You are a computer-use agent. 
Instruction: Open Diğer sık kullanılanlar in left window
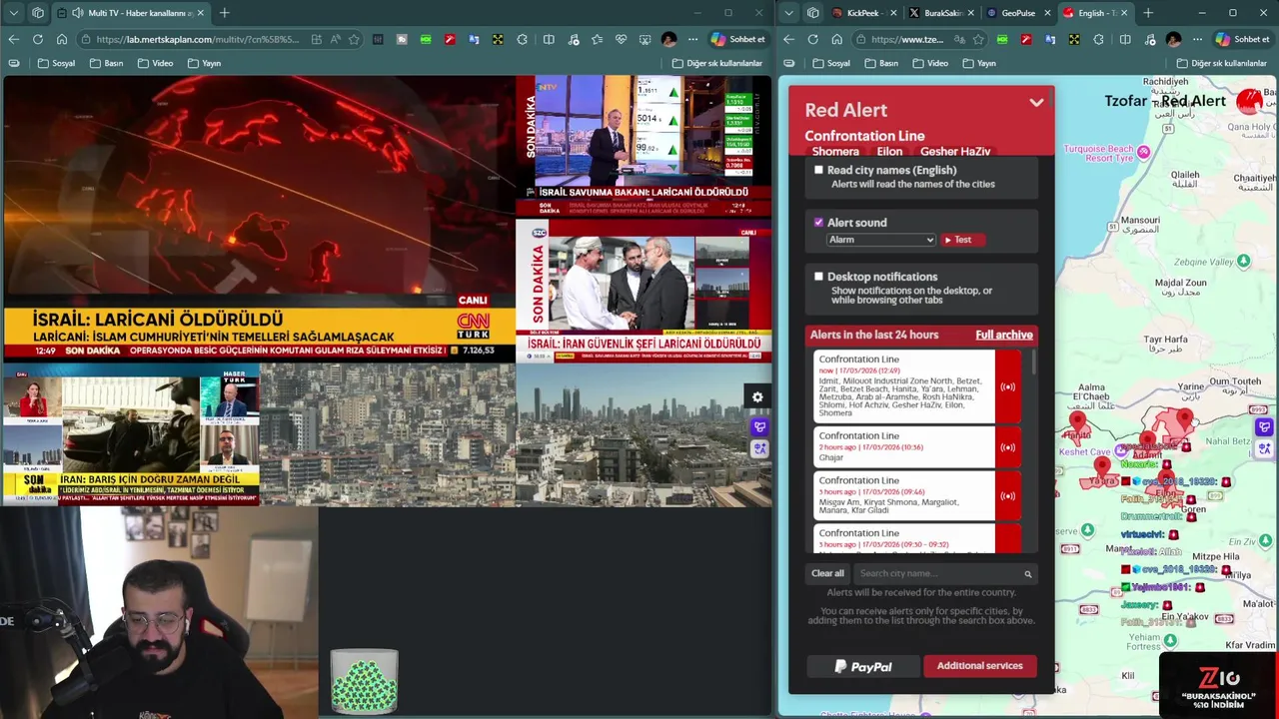coord(717,63)
